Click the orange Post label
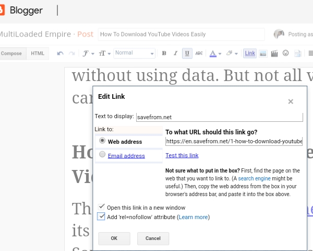Viewport: 313px width, 251px height. click(85, 35)
